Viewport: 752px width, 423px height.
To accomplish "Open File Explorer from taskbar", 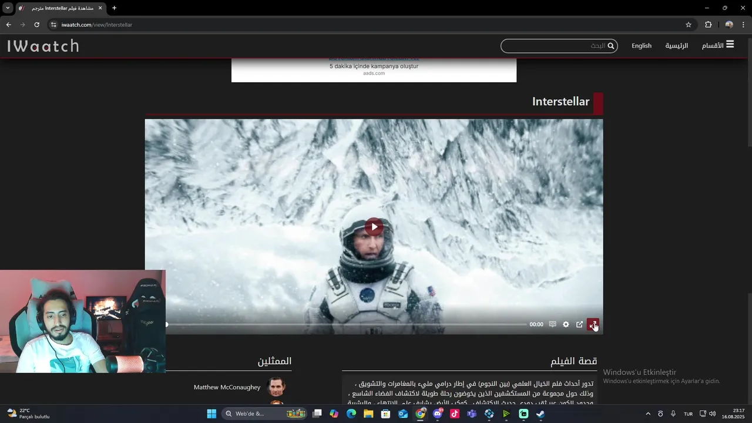I will coord(368,414).
